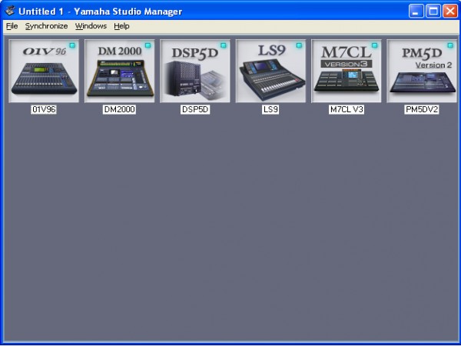This screenshot has width=461, height=346.
Task: Click the sync indicator on the M7CL tile
Action: tap(375, 45)
